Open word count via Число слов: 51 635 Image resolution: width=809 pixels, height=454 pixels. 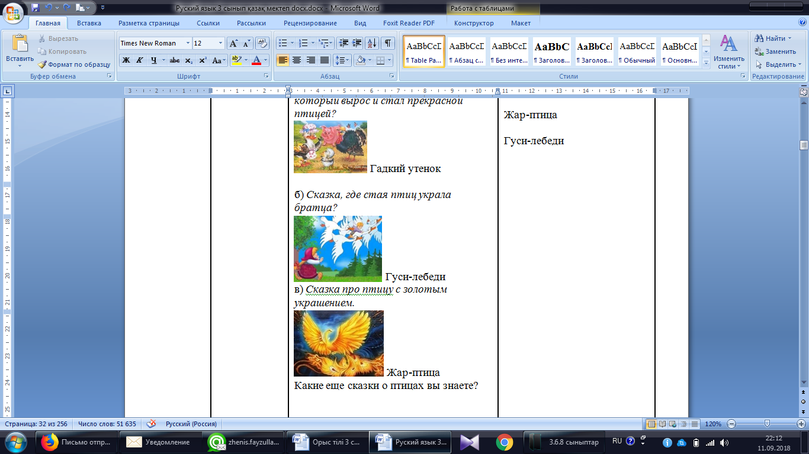click(107, 424)
